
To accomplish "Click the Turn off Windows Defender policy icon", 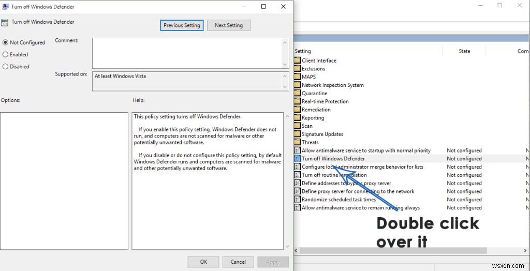I will click(297, 158).
